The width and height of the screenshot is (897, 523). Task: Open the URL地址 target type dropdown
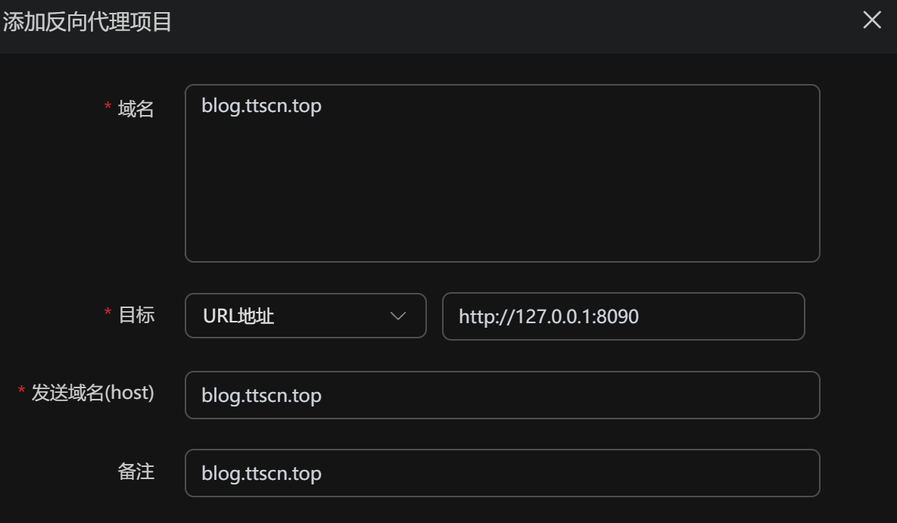click(305, 316)
